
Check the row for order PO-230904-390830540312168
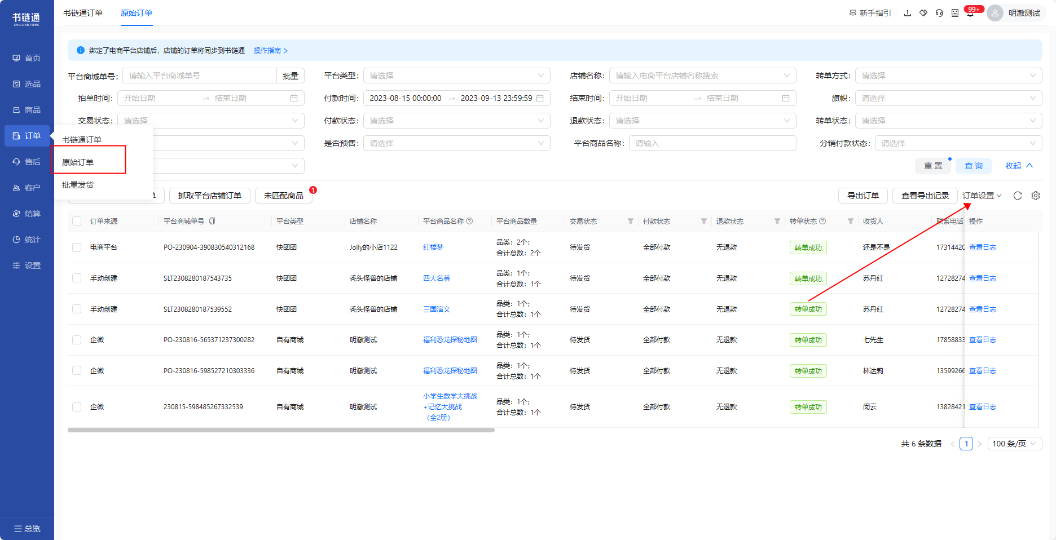(77, 247)
